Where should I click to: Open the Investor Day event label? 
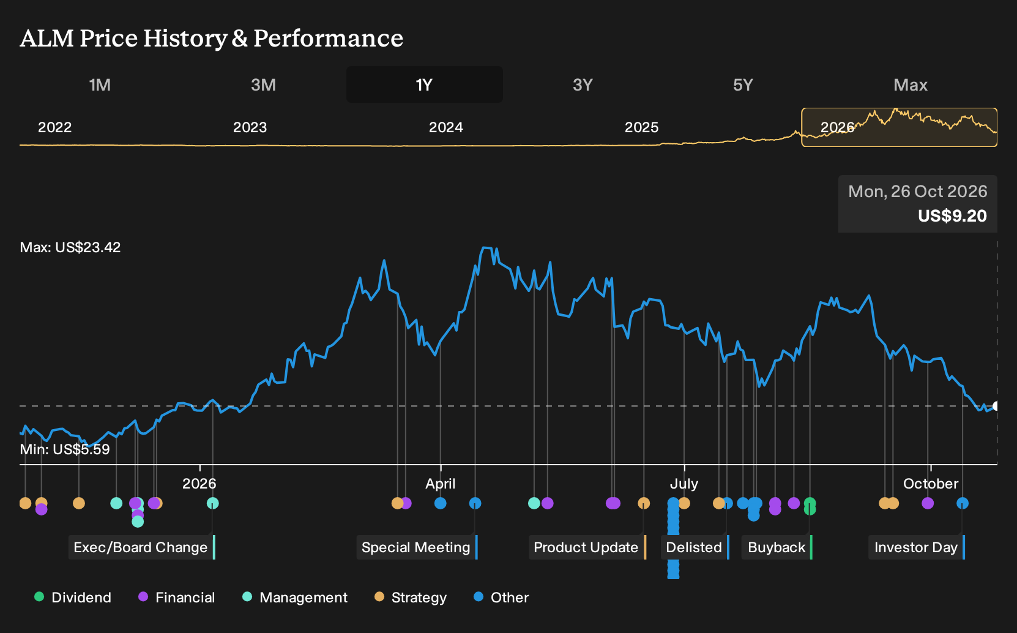[917, 547]
